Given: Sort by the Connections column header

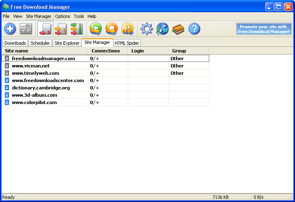Looking at the screenshot, I should (108, 51).
